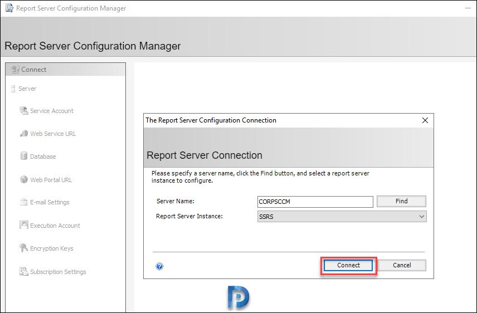Click the 'Server Name:' label
477x313 pixels.
coord(176,201)
